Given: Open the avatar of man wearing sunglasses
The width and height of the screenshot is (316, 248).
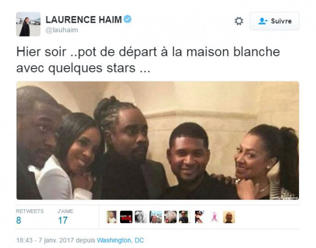Looking at the screenshot, I should click(x=185, y=217).
